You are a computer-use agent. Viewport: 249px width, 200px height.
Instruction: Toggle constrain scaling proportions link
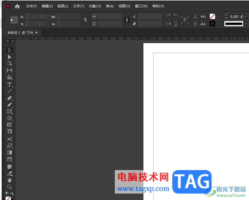[127, 20]
